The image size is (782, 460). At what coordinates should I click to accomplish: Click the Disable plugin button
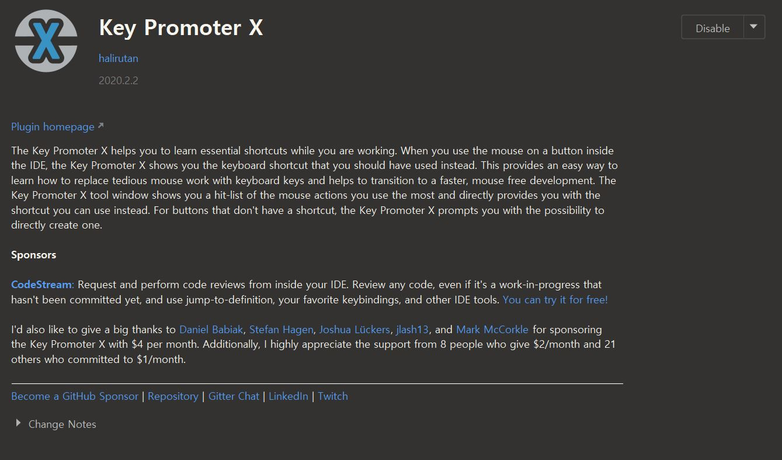click(713, 28)
